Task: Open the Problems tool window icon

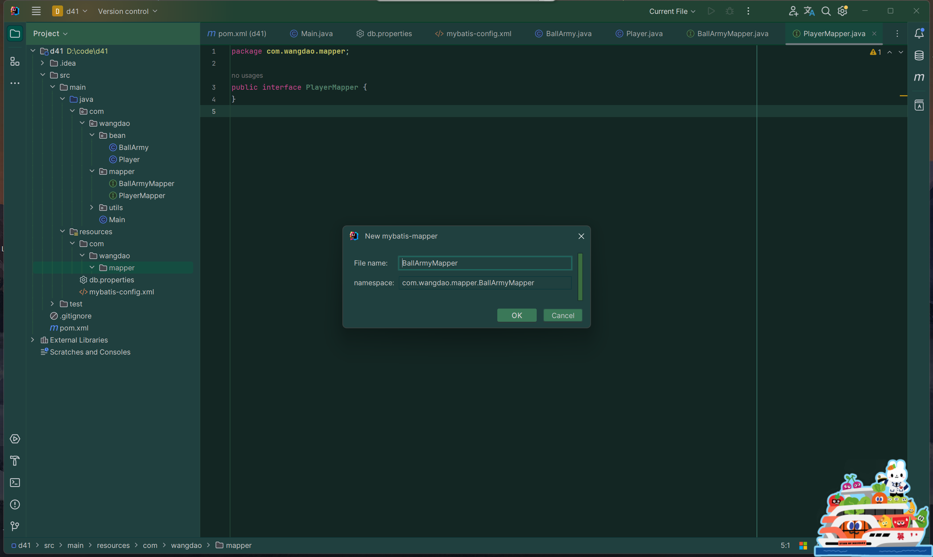Action: click(15, 504)
